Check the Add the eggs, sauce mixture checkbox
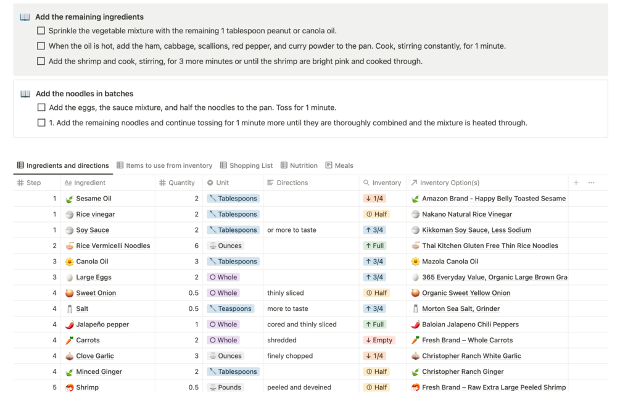The image size is (620, 393). (41, 107)
